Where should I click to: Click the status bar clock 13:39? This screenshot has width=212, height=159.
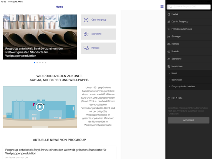click(3, 2)
